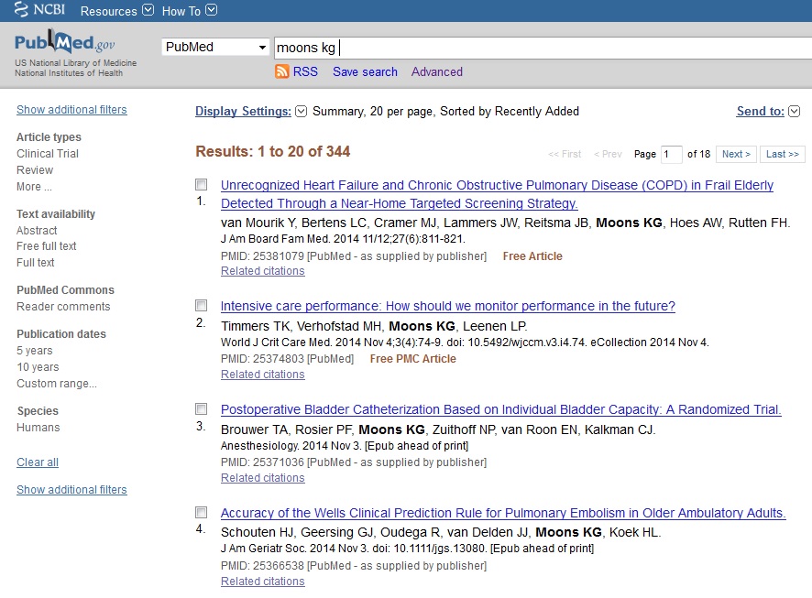
Task: Click the PubMed.gov logo
Action: 65,42
